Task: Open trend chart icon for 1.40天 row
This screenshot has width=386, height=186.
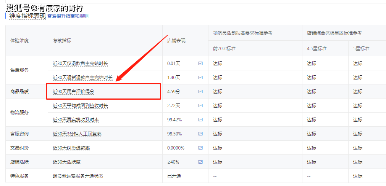Action: [x=200, y=77]
